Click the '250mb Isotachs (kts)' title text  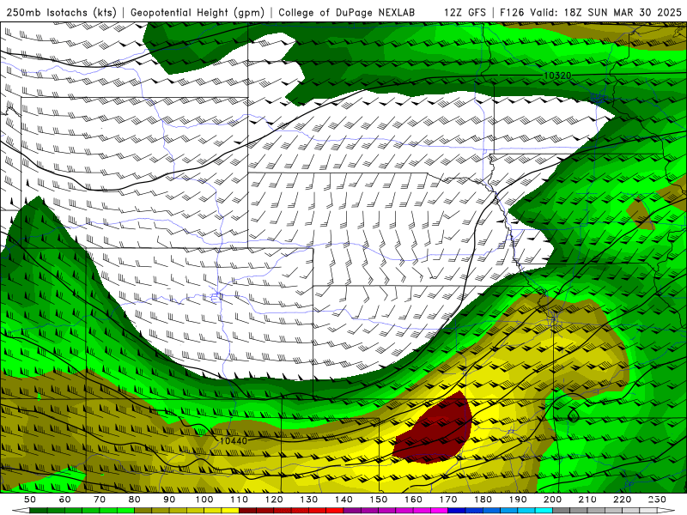coord(62,12)
